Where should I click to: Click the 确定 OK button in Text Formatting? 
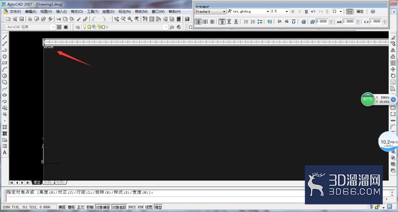coord(360,12)
